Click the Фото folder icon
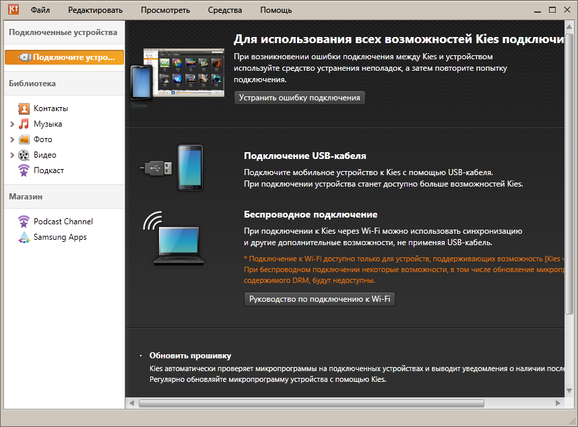Screen dimensions: 578x427 point(24,139)
